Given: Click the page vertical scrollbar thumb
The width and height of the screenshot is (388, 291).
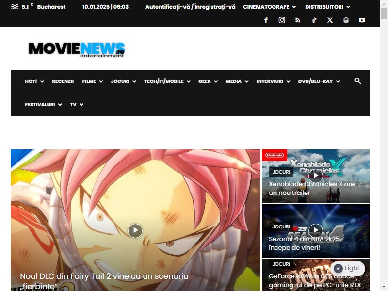Looking at the screenshot, I should click(384, 14).
